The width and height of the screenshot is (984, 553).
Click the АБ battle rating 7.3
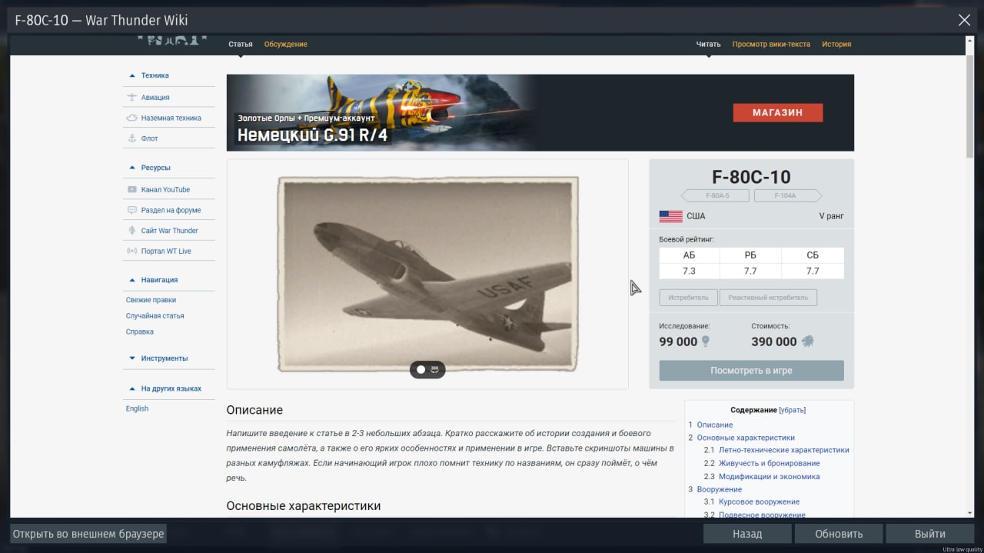pyautogui.click(x=689, y=271)
